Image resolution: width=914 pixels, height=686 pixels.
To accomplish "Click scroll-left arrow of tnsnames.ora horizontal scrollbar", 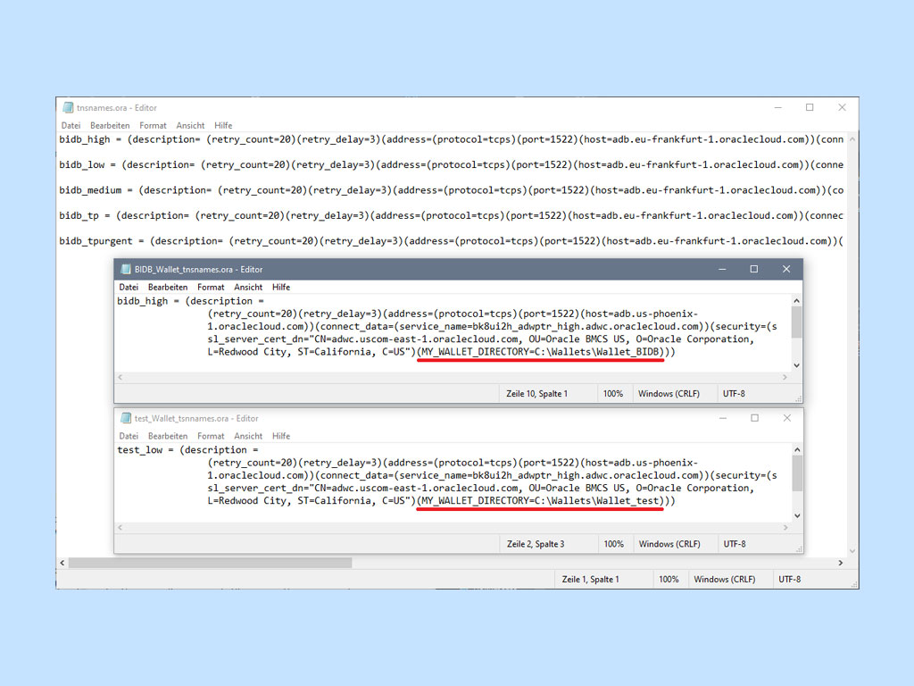I will 62,563.
